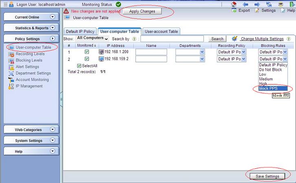
Task: Collapse the sidebar using the splitter handle
Action: (x=61, y=99)
